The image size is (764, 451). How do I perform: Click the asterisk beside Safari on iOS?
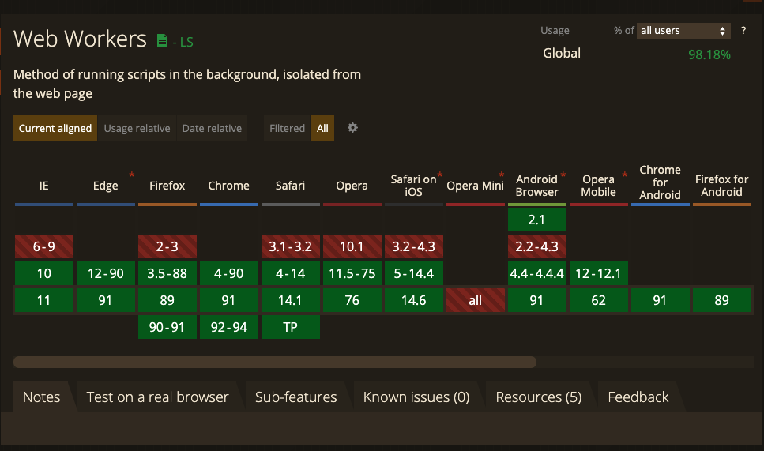(x=440, y=175)
